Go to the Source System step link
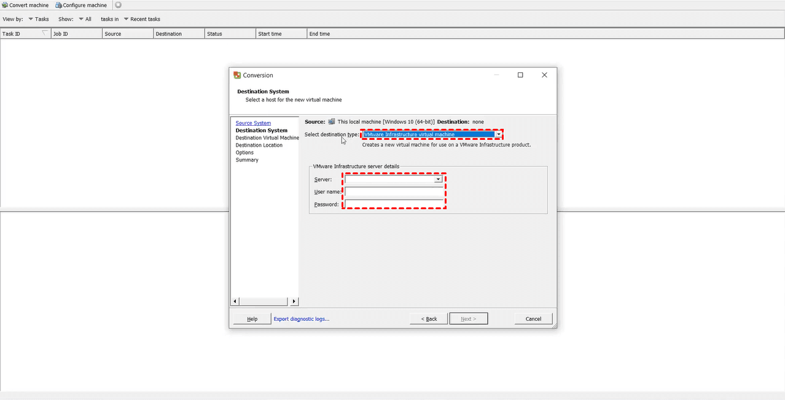This screenshot has width=785, height=400. [x=253, y=123]
